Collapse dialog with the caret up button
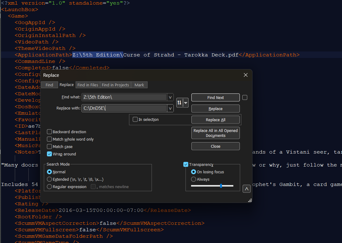The image size is (342, 243). click(x=246, y=189)
